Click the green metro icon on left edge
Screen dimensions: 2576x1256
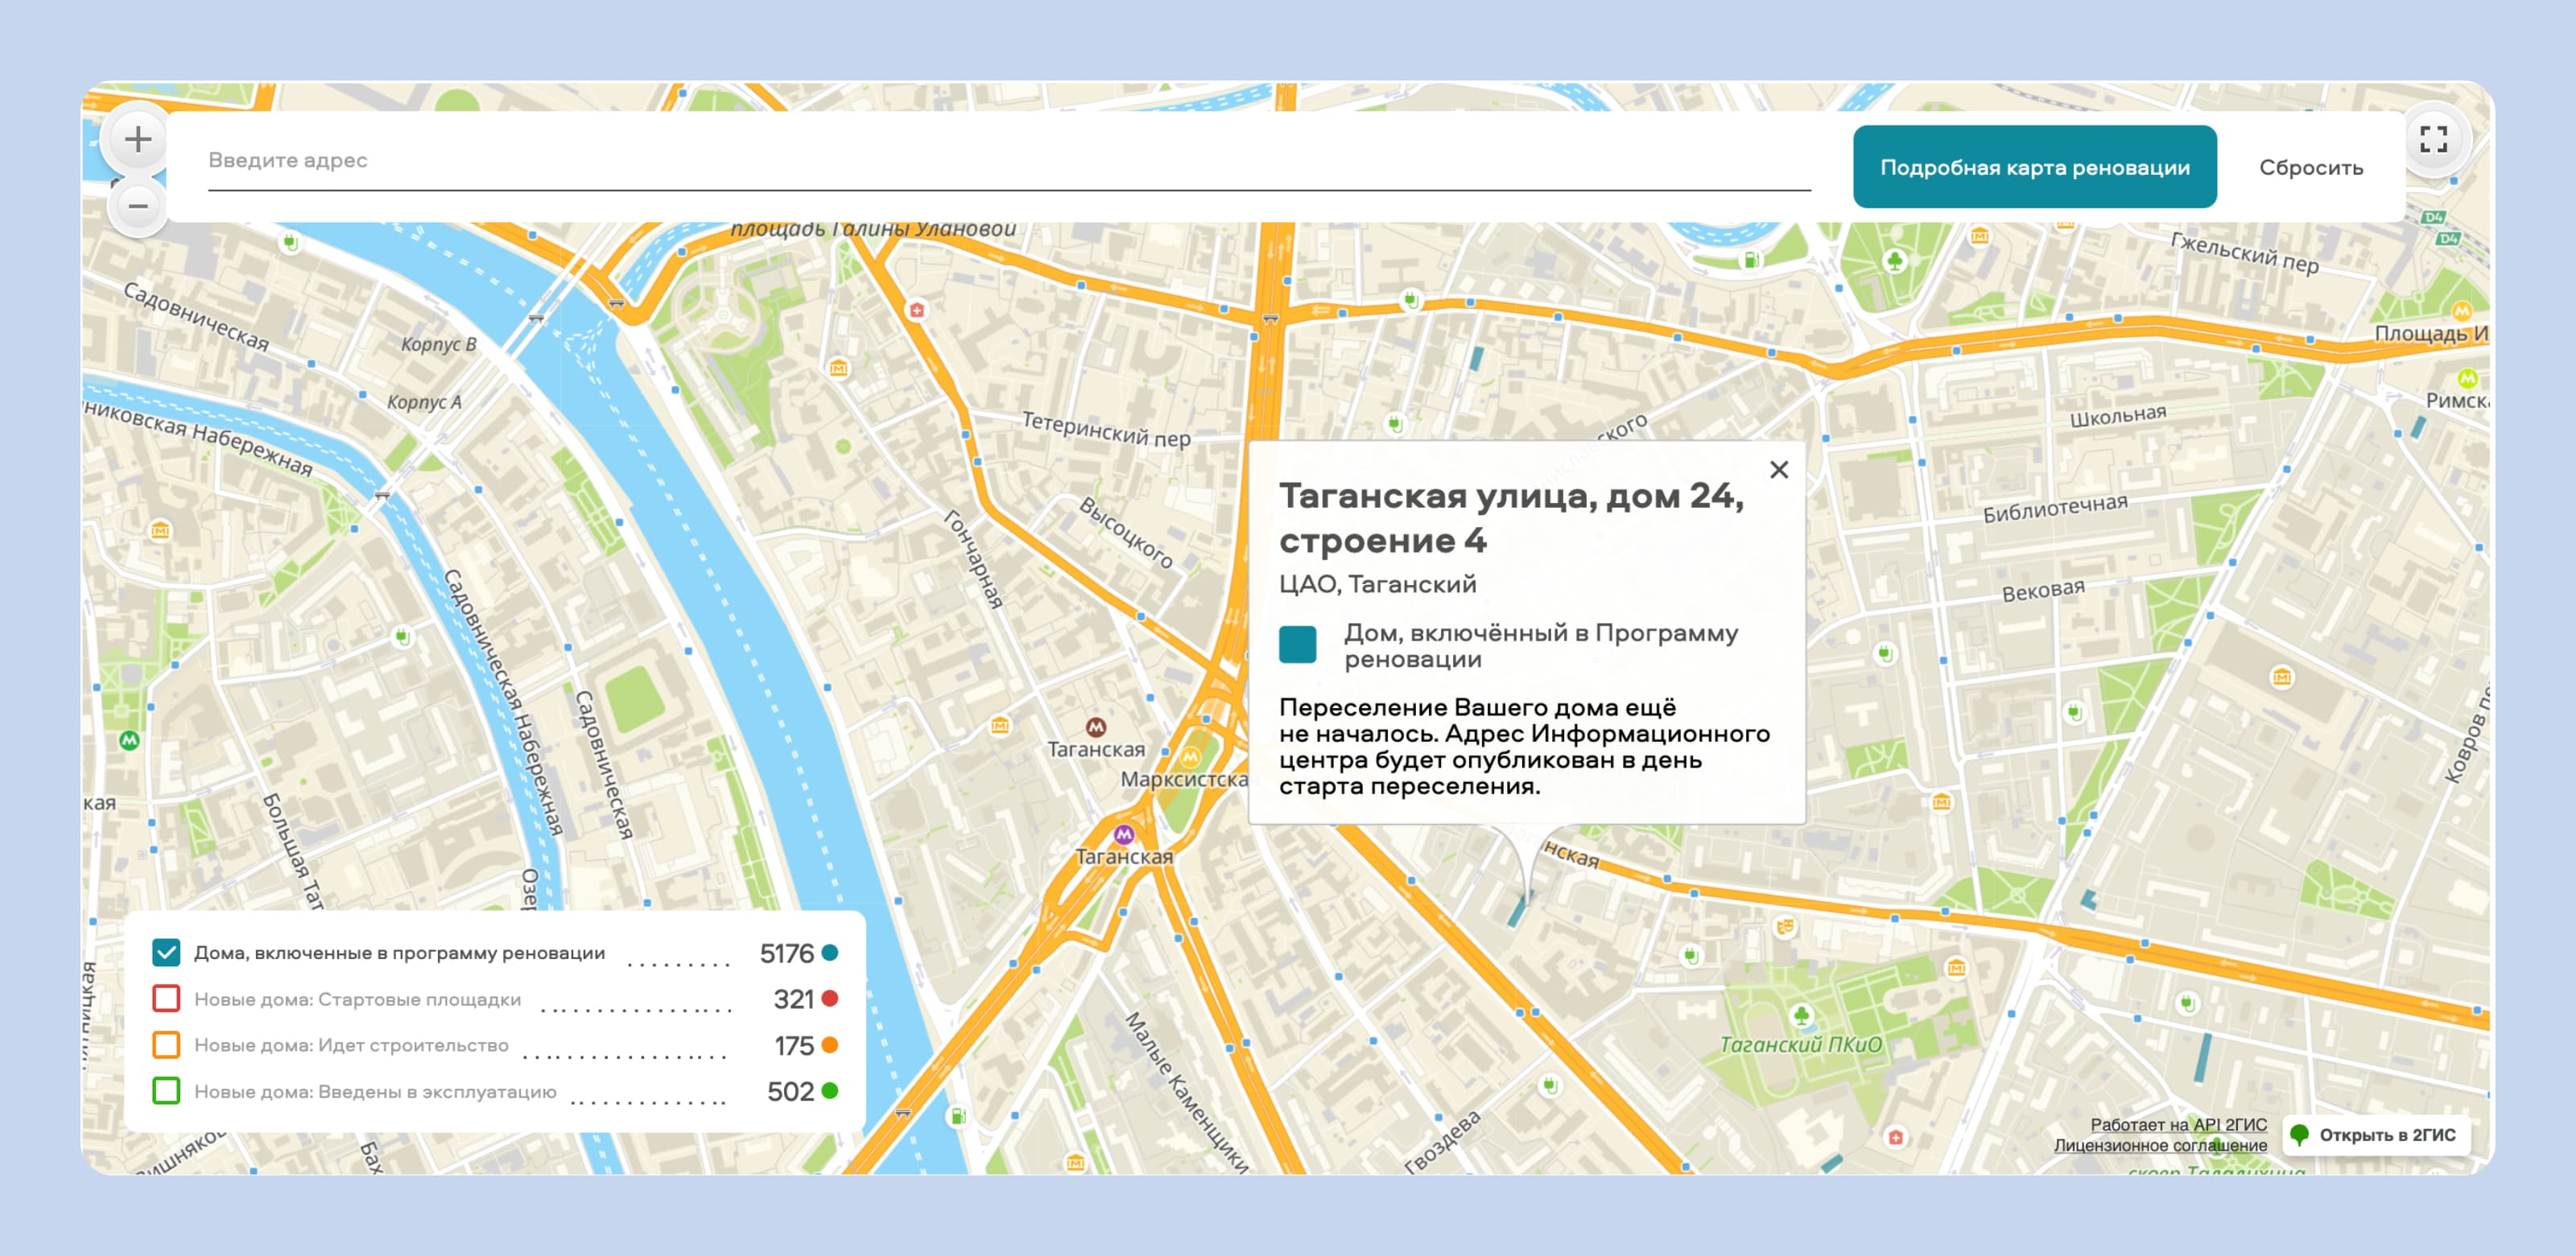[x=129, y=740]
